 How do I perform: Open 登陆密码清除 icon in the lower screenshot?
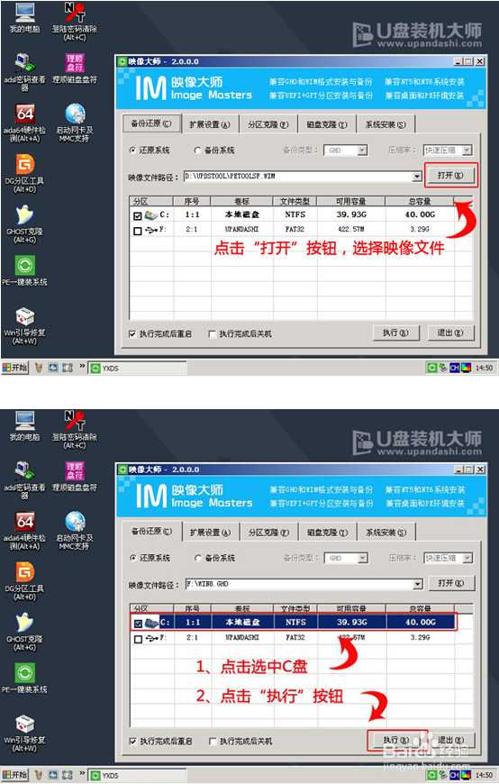click(x=75, y=430)
